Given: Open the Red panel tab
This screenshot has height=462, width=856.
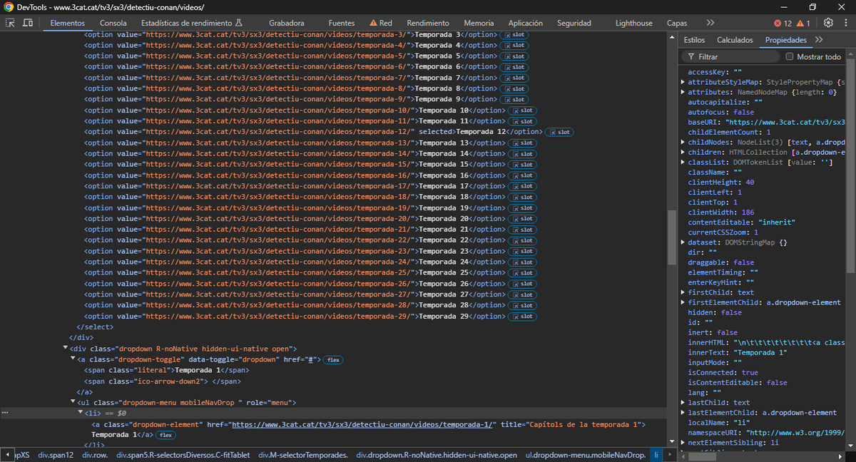Looking at the screenshot, I should 380,23.
